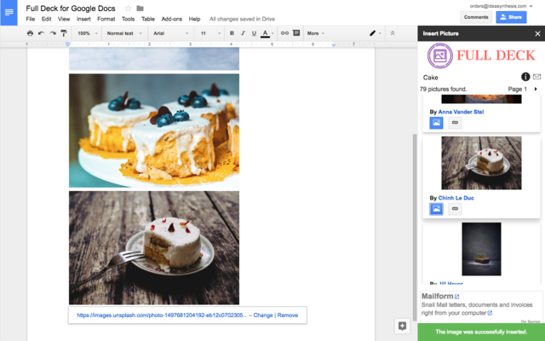Open Chinh Le Duc's profile link
This screenshot has height=341, width=545.
point(456,198)
